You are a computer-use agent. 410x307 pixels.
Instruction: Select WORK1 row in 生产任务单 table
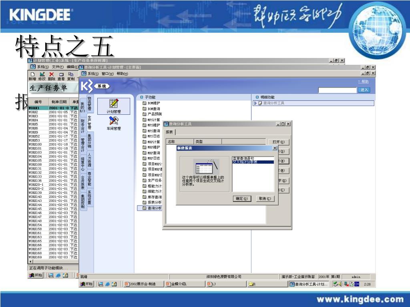pyautogui.click(x=53, y=108)
